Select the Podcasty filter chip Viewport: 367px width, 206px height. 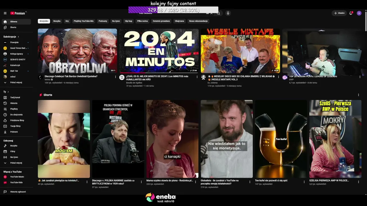tap(103, 21)
